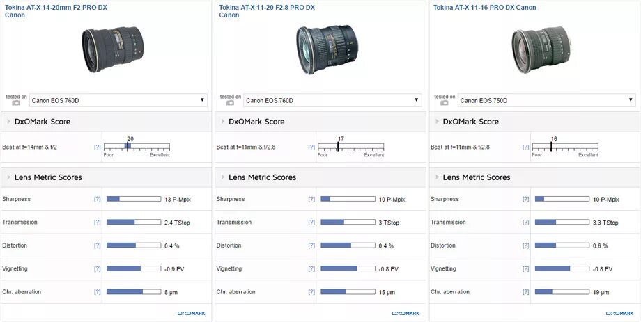Viewport: 641px width, 322px height.
Task: Click the '3 TStop' transmission value
Action: (389, 223)
